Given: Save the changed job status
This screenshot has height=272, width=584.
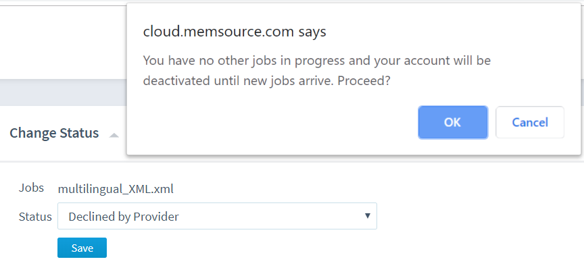Looking at the screenshot, I should tap(82, 248).
